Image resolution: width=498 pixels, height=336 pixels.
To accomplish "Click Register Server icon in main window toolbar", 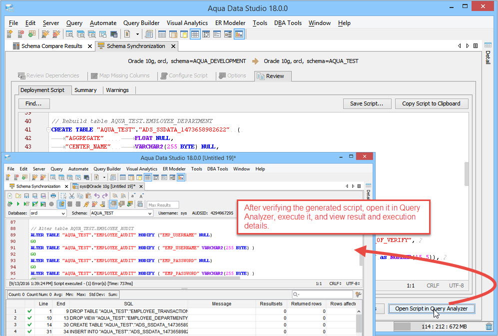I will coord(9,34).
